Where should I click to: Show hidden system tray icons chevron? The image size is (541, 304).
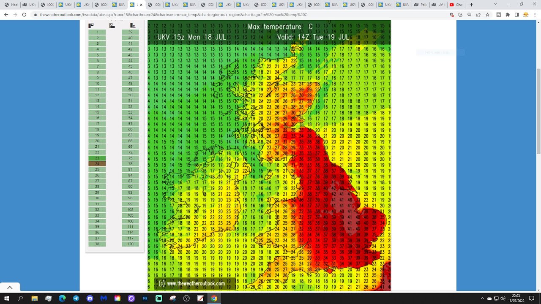point(482,299)
